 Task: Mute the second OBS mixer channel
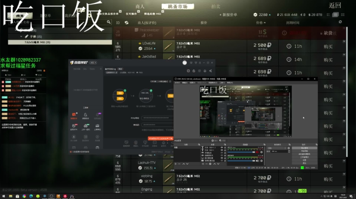pyautogui.click(x=258, y=161)
